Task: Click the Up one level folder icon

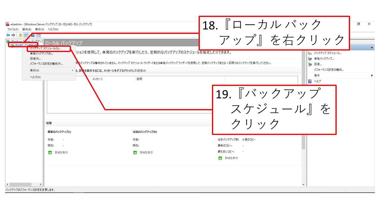Action: [20, 35]
